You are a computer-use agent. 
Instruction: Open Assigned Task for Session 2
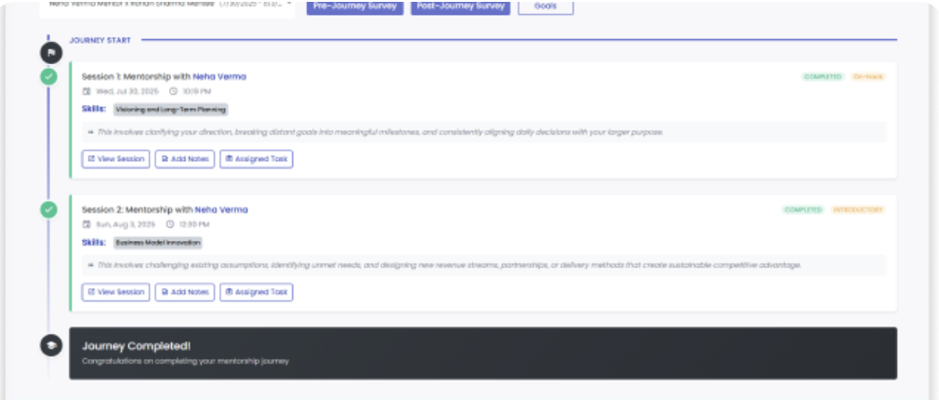257,292
